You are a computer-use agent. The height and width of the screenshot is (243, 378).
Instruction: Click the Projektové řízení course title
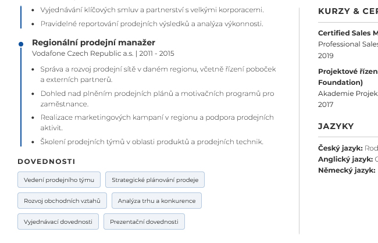tap(348, 72)
